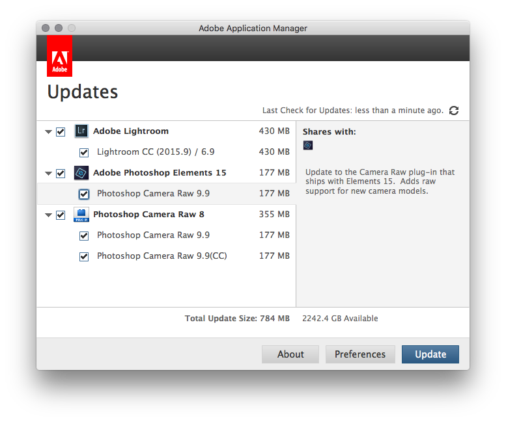Click the refresh updates icon
Viewport: 506px width, 422px height.
[454, 111]
